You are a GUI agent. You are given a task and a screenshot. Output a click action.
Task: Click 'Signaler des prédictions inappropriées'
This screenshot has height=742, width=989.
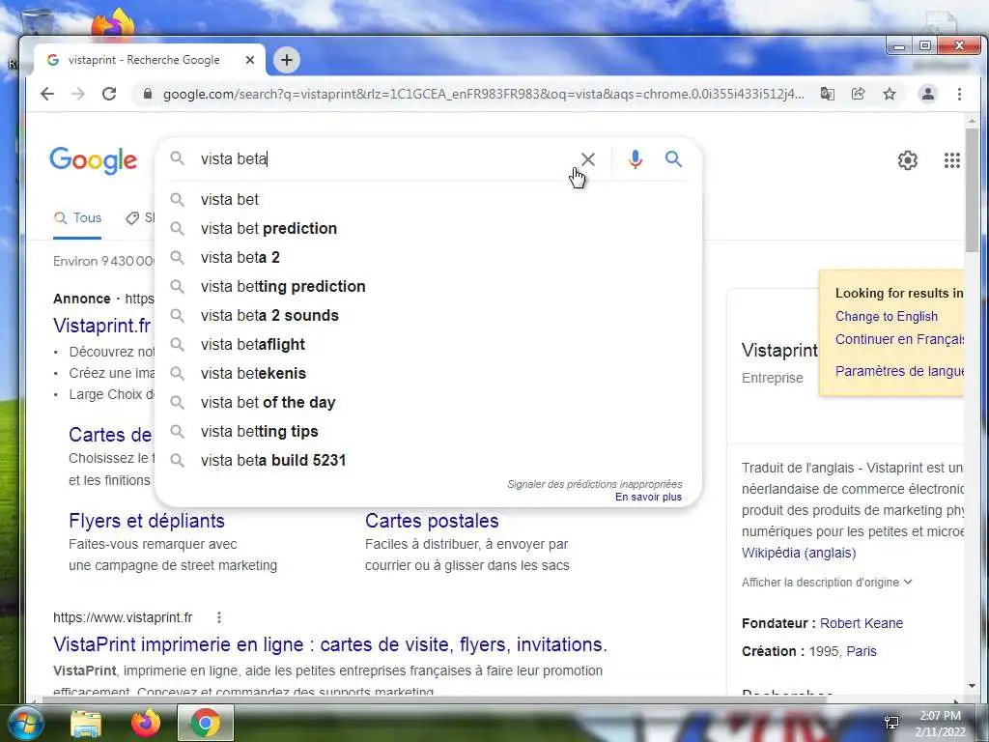point(595,484)
